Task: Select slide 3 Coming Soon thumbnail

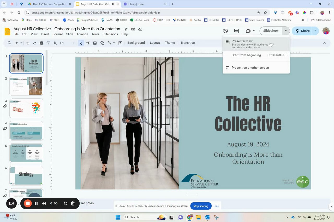Action: (x=26, y=109)
